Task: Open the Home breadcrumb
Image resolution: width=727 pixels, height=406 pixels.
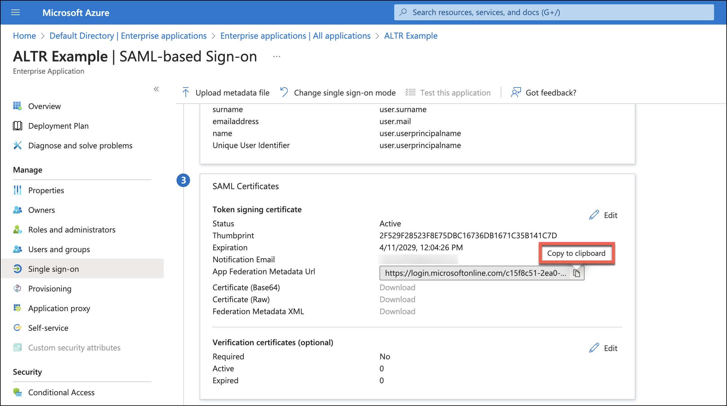Action: 24,36
